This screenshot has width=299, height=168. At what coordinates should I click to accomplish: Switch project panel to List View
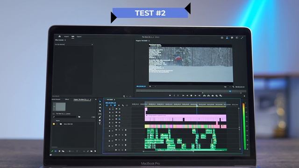tap(56, 151)
